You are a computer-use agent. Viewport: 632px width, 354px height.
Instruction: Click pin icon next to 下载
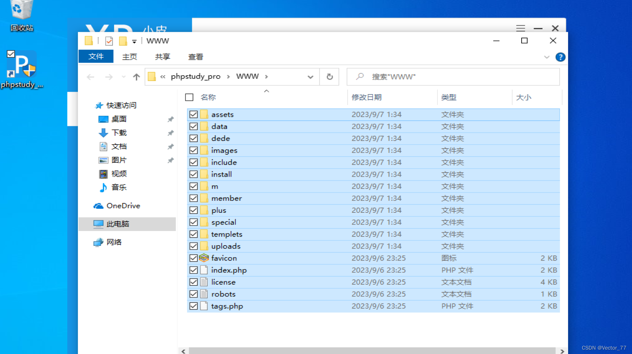[170, 133]
